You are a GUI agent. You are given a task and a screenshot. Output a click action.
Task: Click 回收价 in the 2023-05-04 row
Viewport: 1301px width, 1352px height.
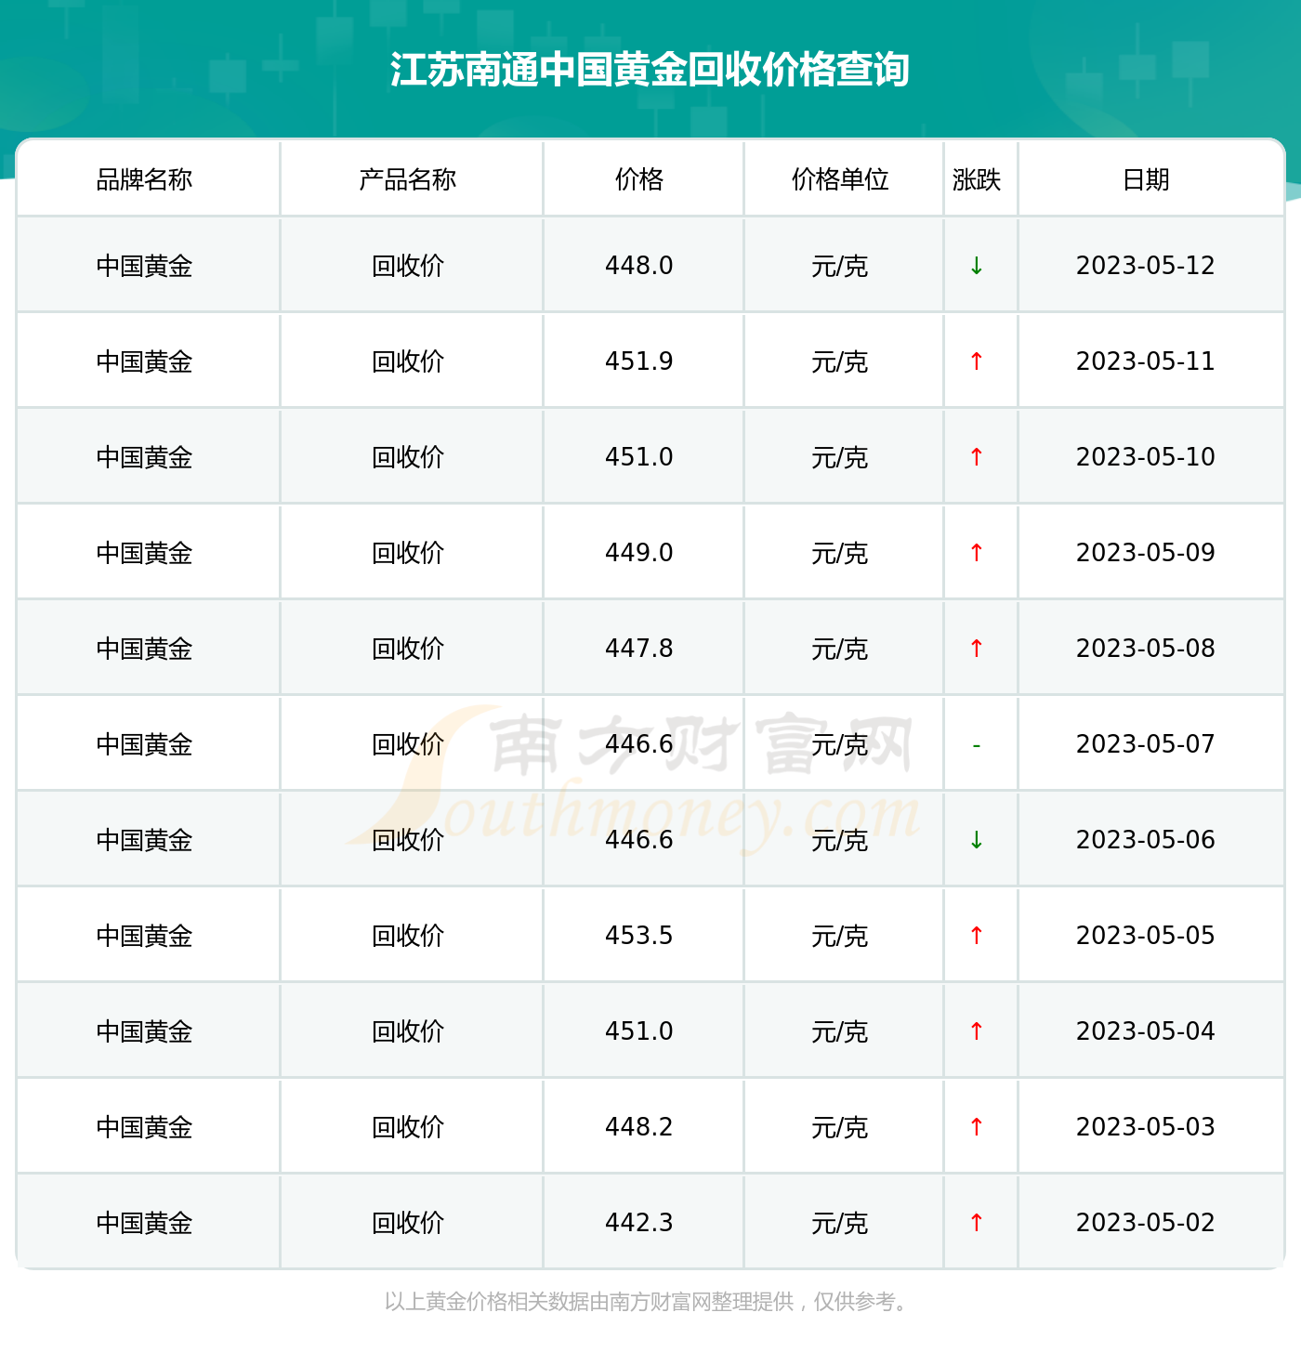pyautogui.click(x=408, y=1031)
